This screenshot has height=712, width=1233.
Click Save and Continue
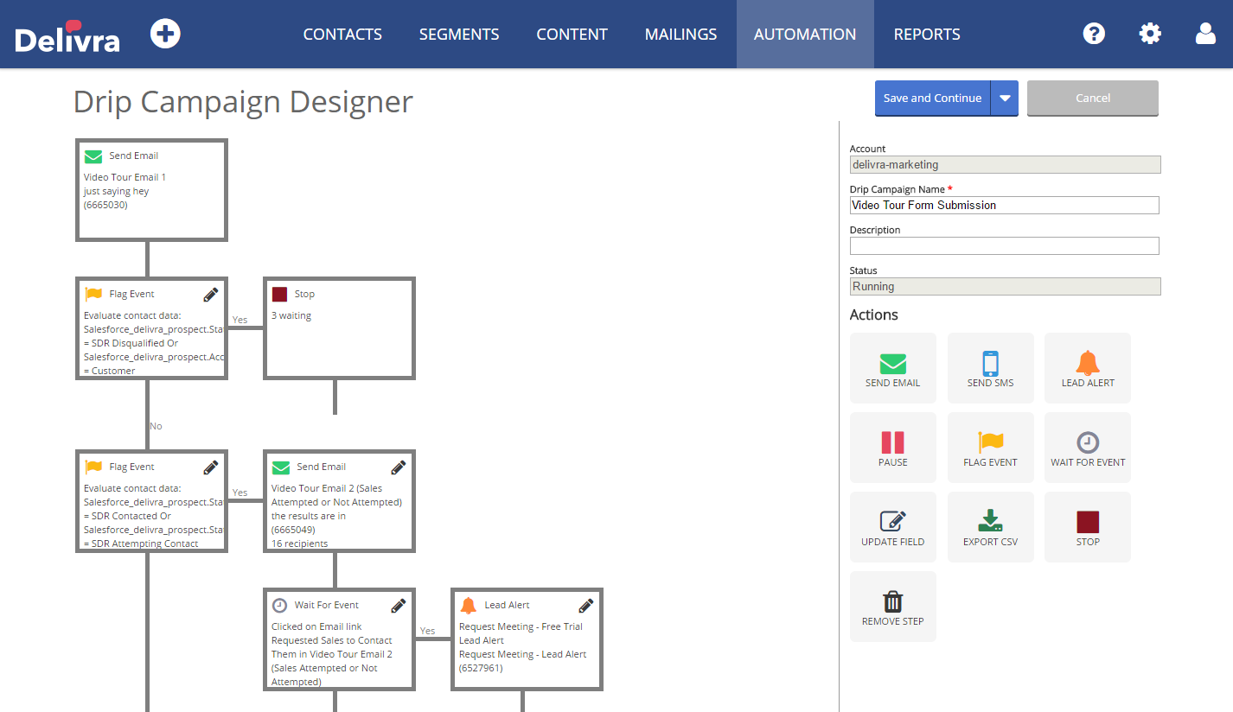(933, 99)
